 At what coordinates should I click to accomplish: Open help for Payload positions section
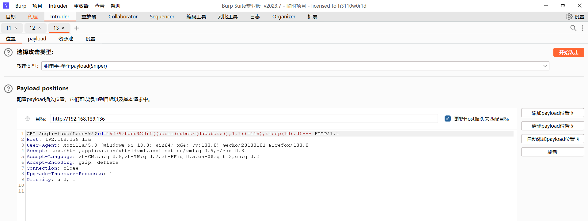8,89
